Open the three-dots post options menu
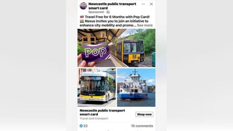 143,4
